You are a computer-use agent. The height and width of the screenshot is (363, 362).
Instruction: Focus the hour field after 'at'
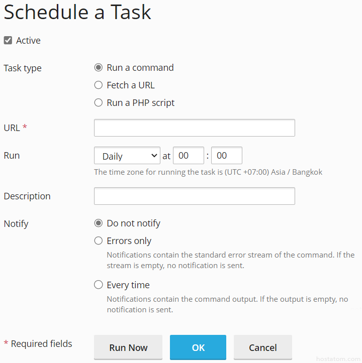(x=188, y=156)
